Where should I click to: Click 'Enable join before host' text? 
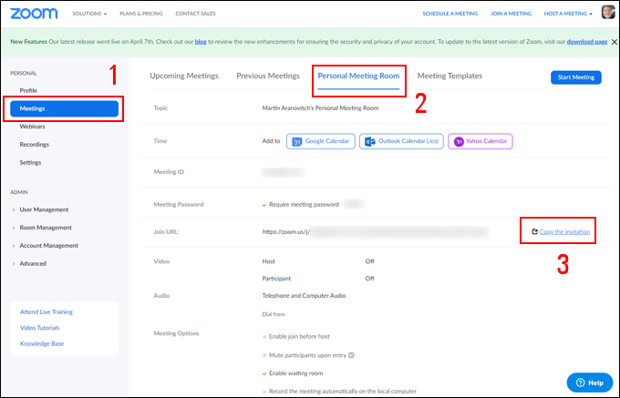(x=299, y=336)
